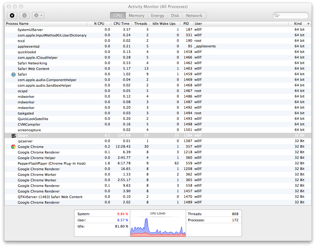This screenshot has width=316, height=247.
Task: Select com.apple.audio.SandboxHelper process
Action: tap(158, 85)
